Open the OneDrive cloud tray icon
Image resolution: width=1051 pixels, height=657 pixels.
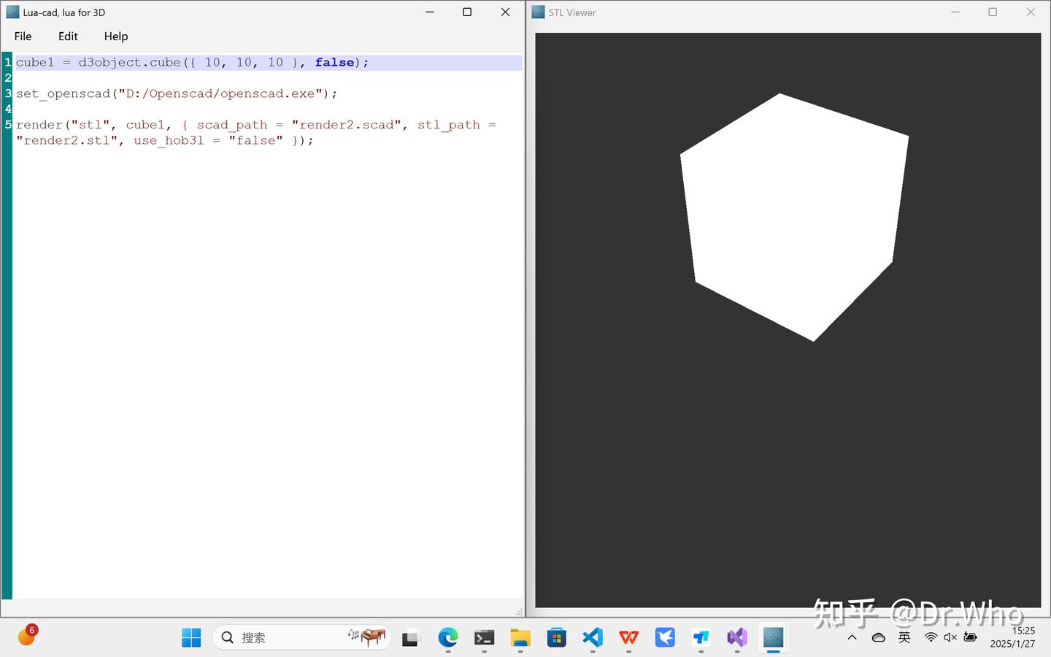coord(879,638)
